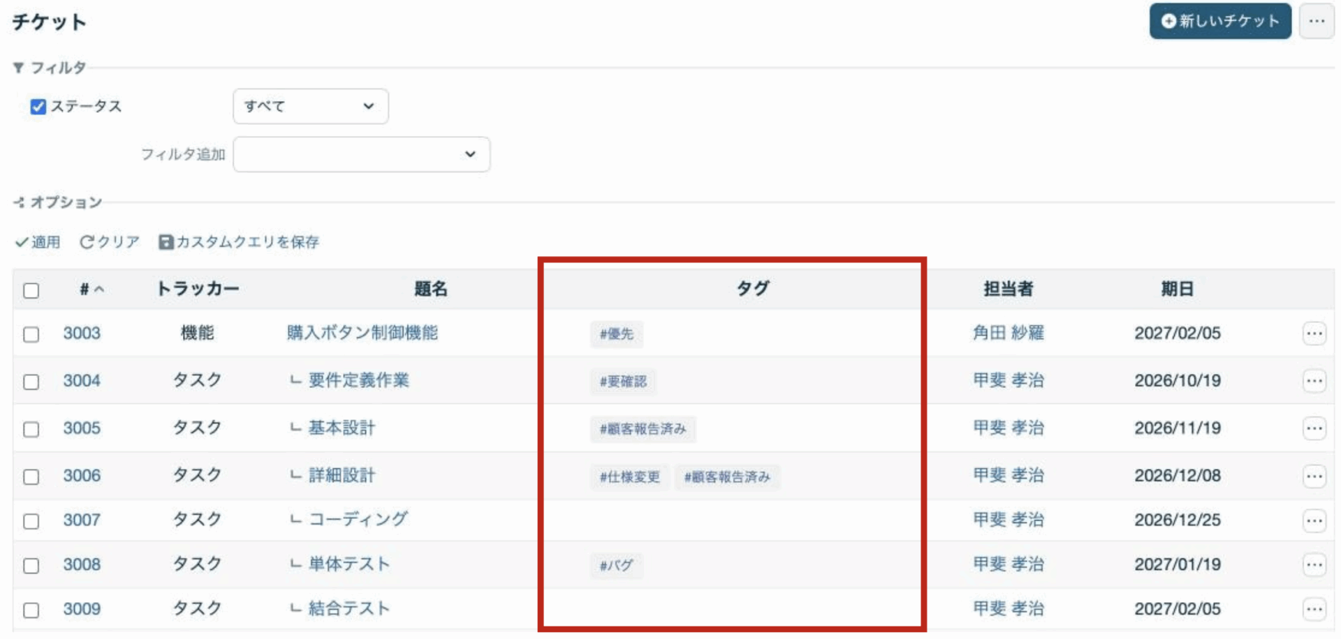Open the ステータス すべて dropdown
1341x639 pixels.
(x=310, y=106)
